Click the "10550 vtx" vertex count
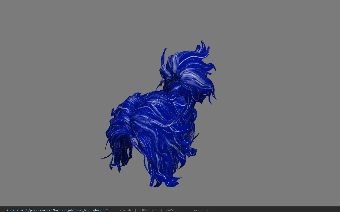This screenshot has height=212, width=340. pyautogui.click(x=148, y=210)
